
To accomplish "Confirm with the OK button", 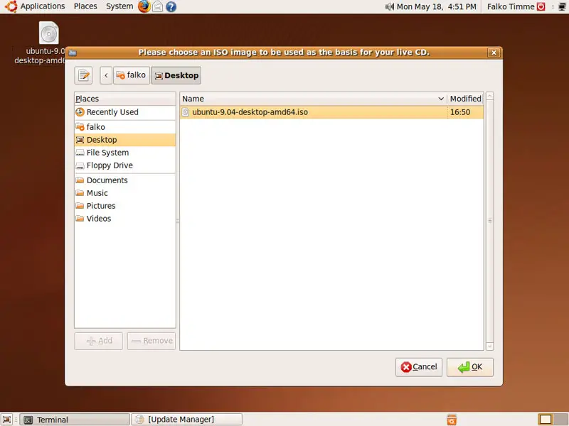I will pyautogui.click(x=470, y=367).
